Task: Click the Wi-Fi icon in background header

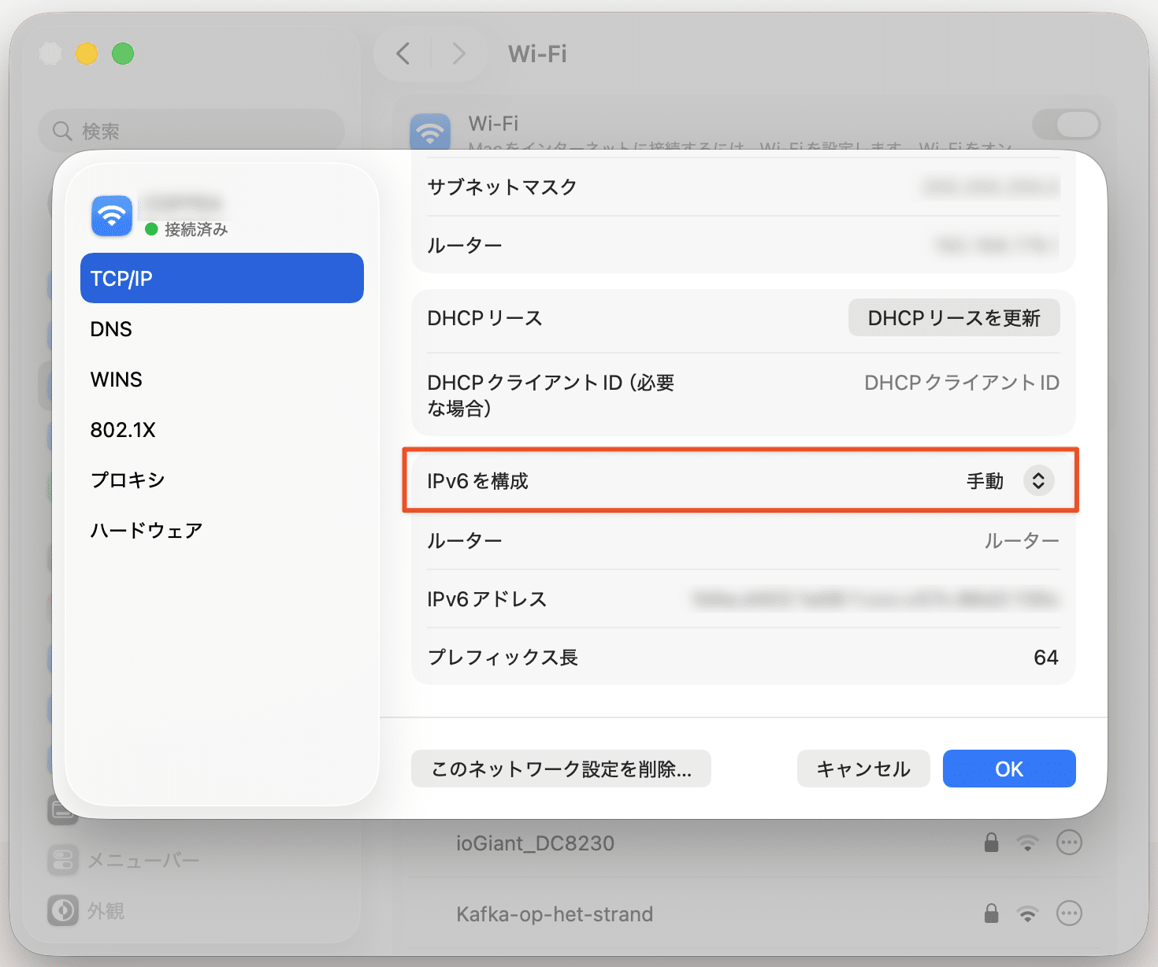Action: pos(430,131)
